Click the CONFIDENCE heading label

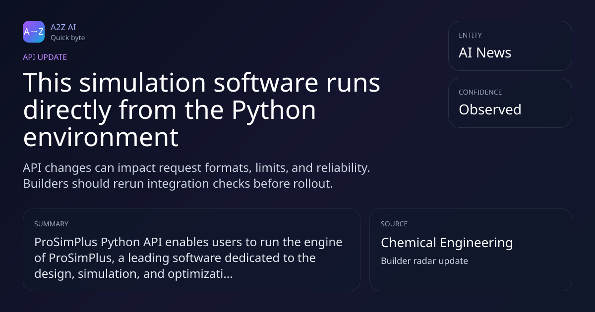click(x=480, y=92)
